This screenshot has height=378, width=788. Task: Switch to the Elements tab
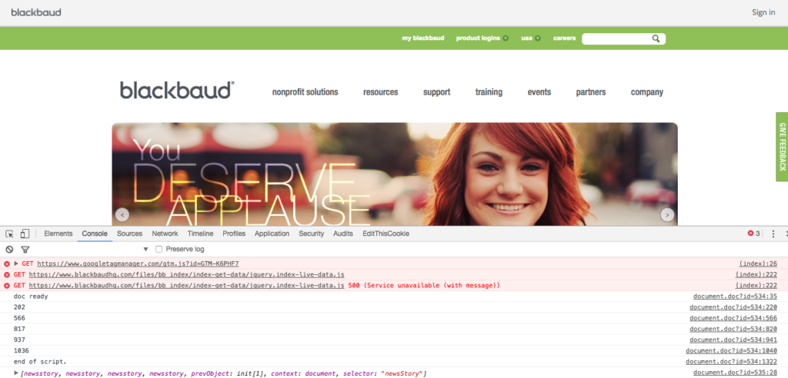(58, 234)
